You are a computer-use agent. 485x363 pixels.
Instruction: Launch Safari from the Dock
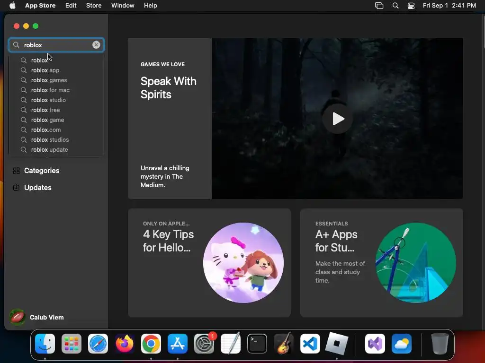coord(98,343)
